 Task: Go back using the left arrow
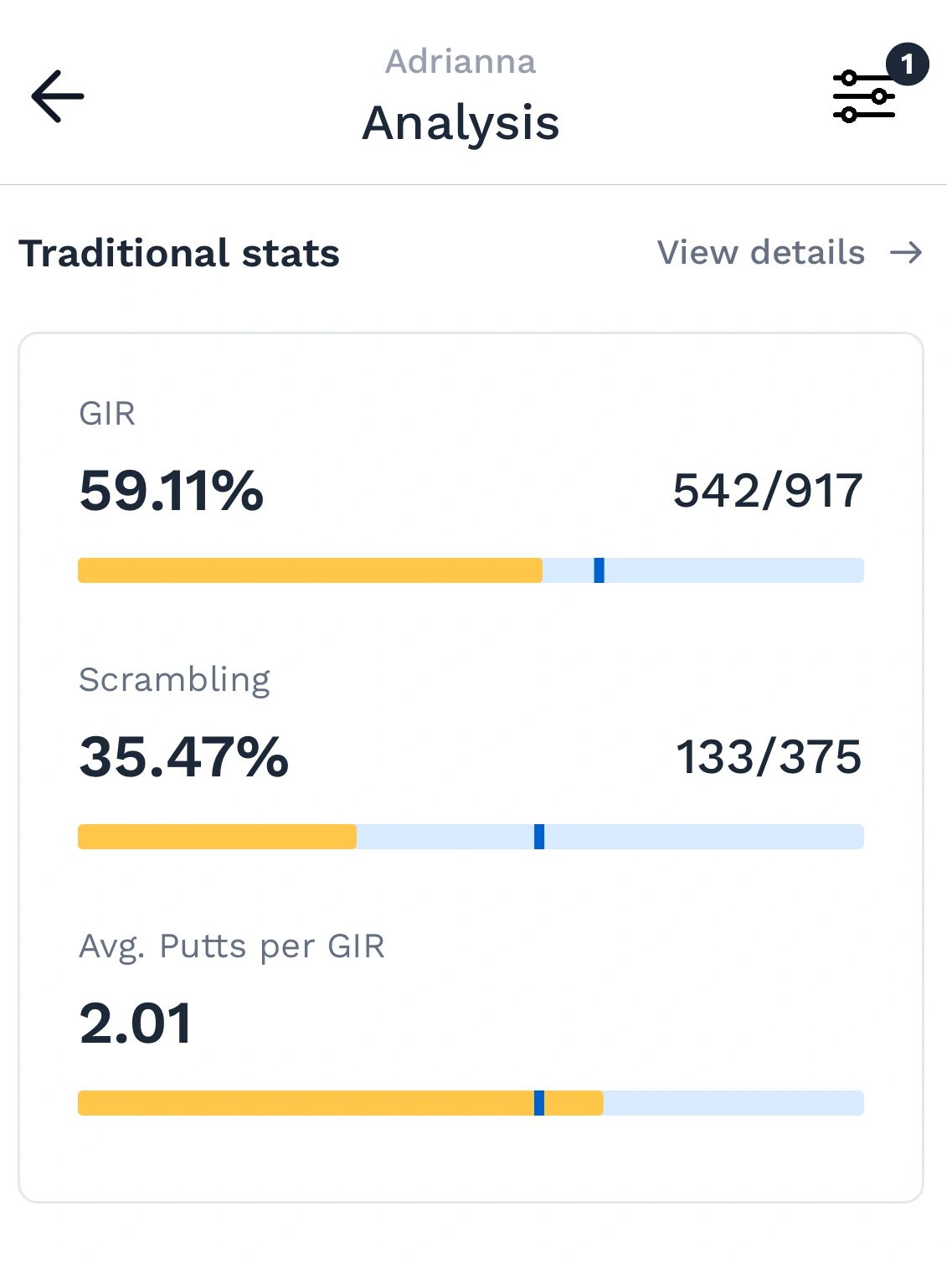(x=58, y=96)
